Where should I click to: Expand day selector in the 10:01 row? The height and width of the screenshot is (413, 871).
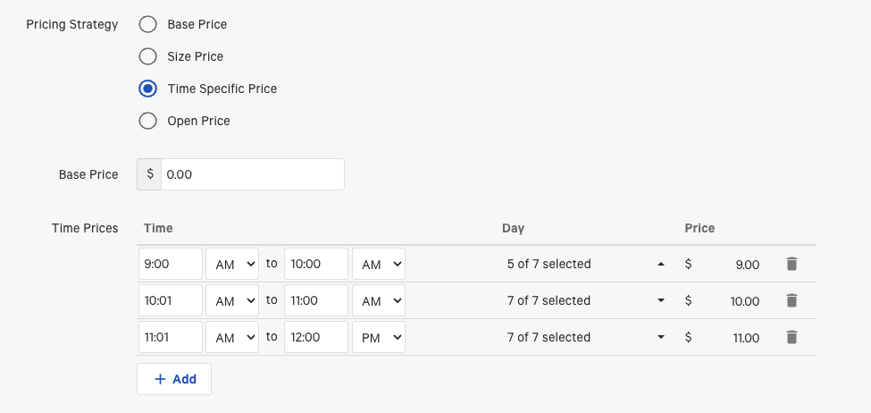pyautogui.click(x=584, y=300)
